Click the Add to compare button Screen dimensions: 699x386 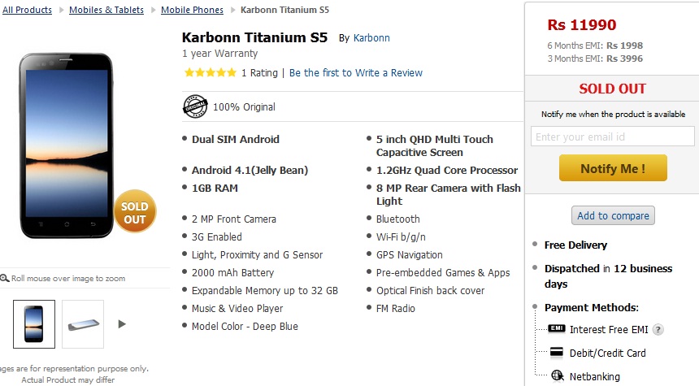(x=613, y=215)
